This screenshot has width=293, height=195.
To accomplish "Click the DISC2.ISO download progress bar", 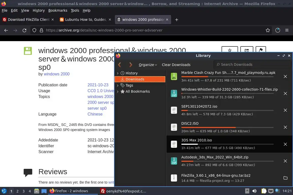I will pos(227,127).
